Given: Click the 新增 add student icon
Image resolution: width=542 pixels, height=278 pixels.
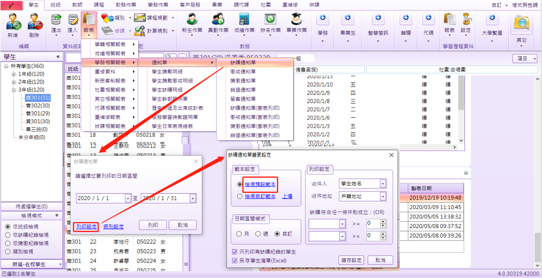Looking at the screenshot, I should [12, 22].
